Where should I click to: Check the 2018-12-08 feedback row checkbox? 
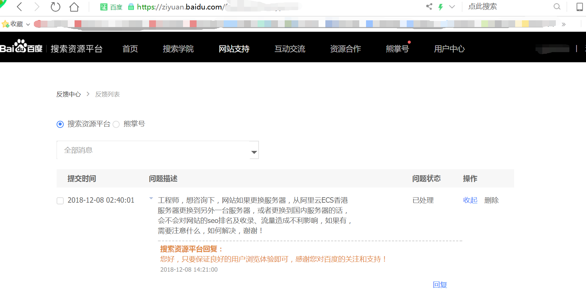60,201
